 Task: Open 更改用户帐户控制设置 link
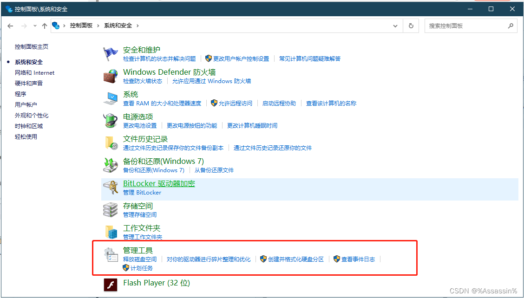(x=241, y=59)
